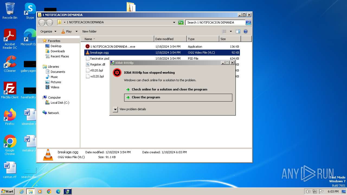Click New folder in the toolbar
This screenshot has height=195, width=347.
(89, 31)
